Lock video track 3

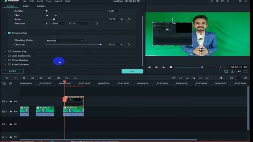(x=11, y=101)
